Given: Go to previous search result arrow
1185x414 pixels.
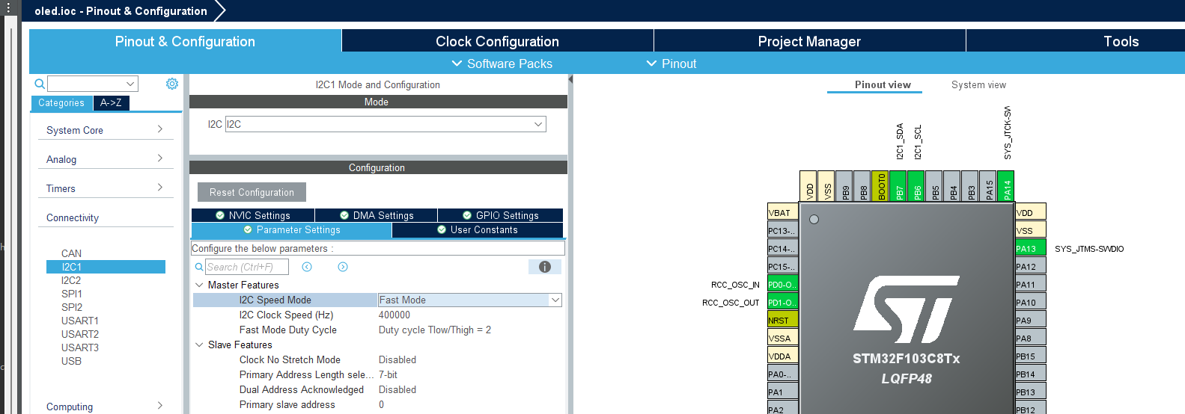Looking at the screenshot, I should point(307,267).
